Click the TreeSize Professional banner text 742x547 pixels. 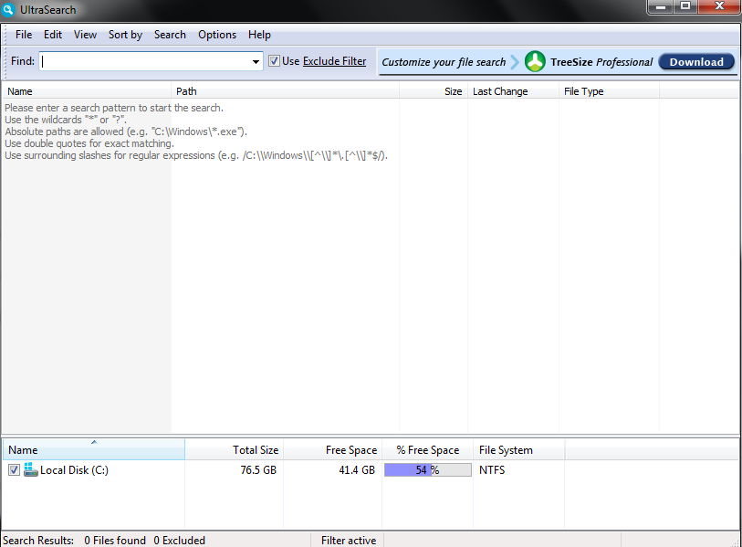tap(601, 62)
